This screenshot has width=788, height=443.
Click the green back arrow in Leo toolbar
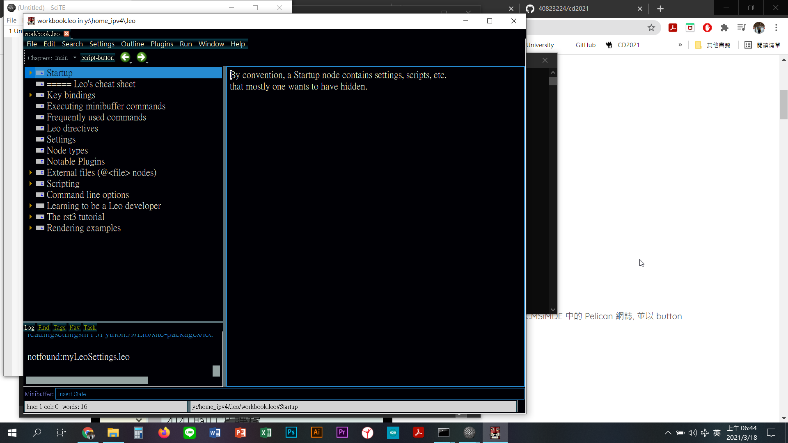(125, 57)
